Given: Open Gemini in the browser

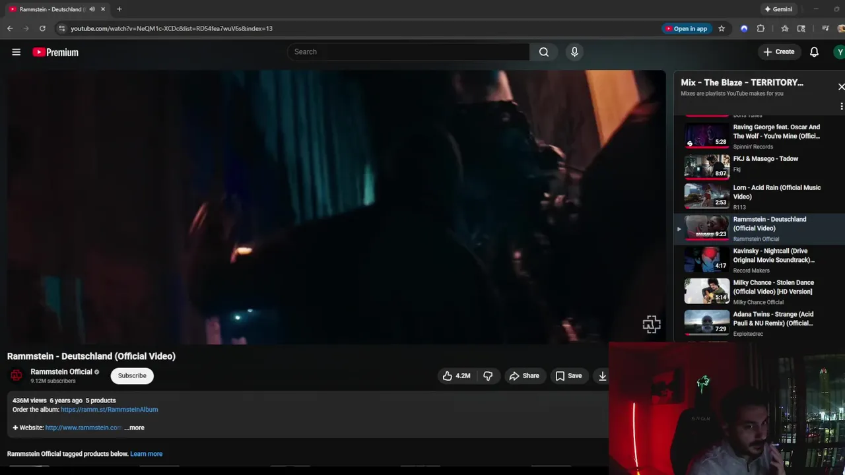Looking at the screenshot, I should [778, 9].
